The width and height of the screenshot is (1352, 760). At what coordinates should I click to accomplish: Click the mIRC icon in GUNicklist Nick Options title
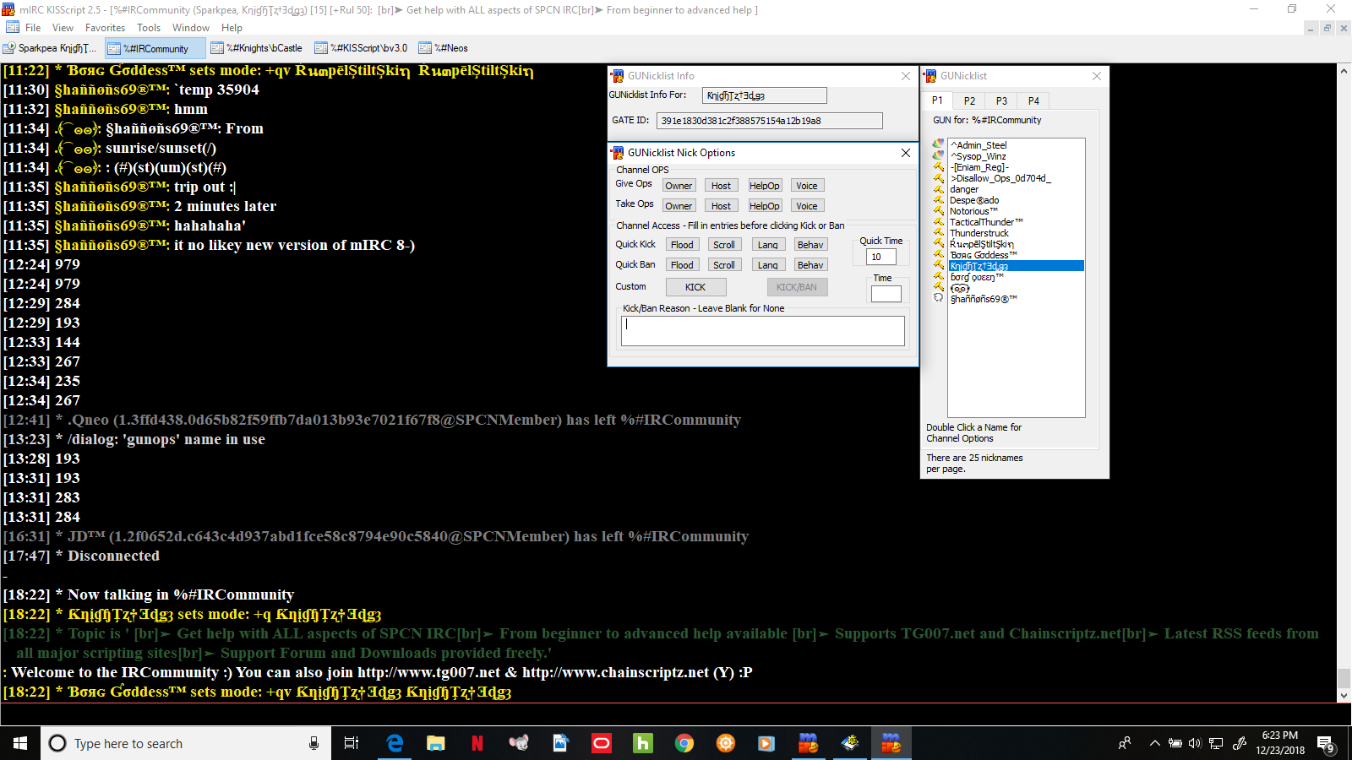tap(618, 153)
